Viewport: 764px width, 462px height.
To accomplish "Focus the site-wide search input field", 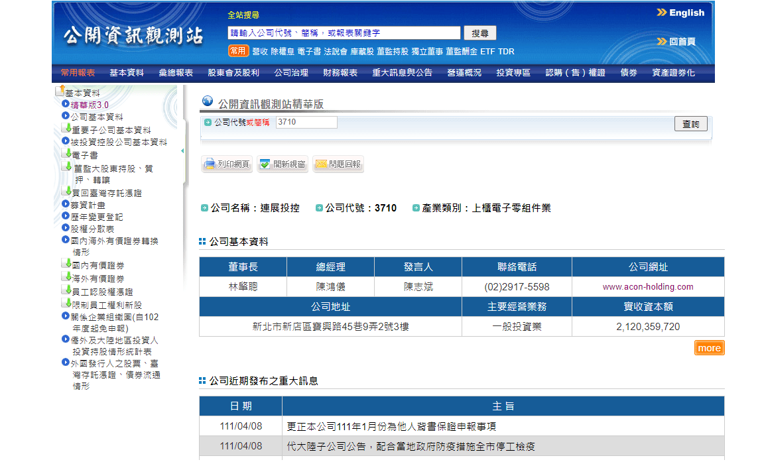I will coord(344,33).
